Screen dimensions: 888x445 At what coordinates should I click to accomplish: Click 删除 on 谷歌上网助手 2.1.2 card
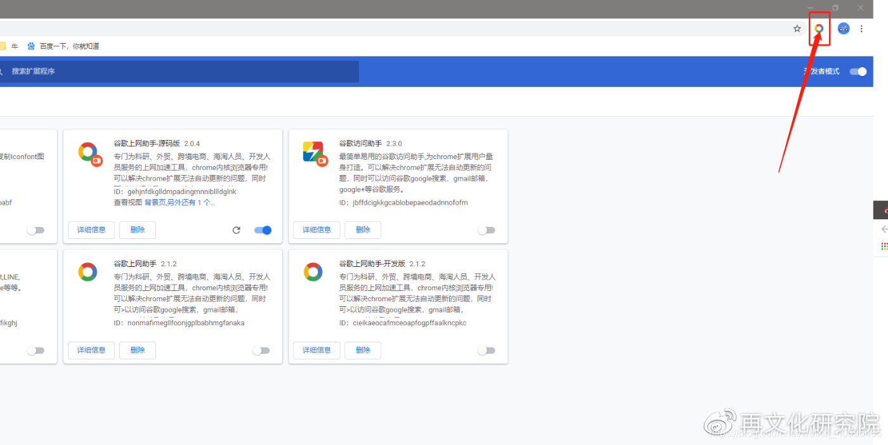[x=138, y=351]
